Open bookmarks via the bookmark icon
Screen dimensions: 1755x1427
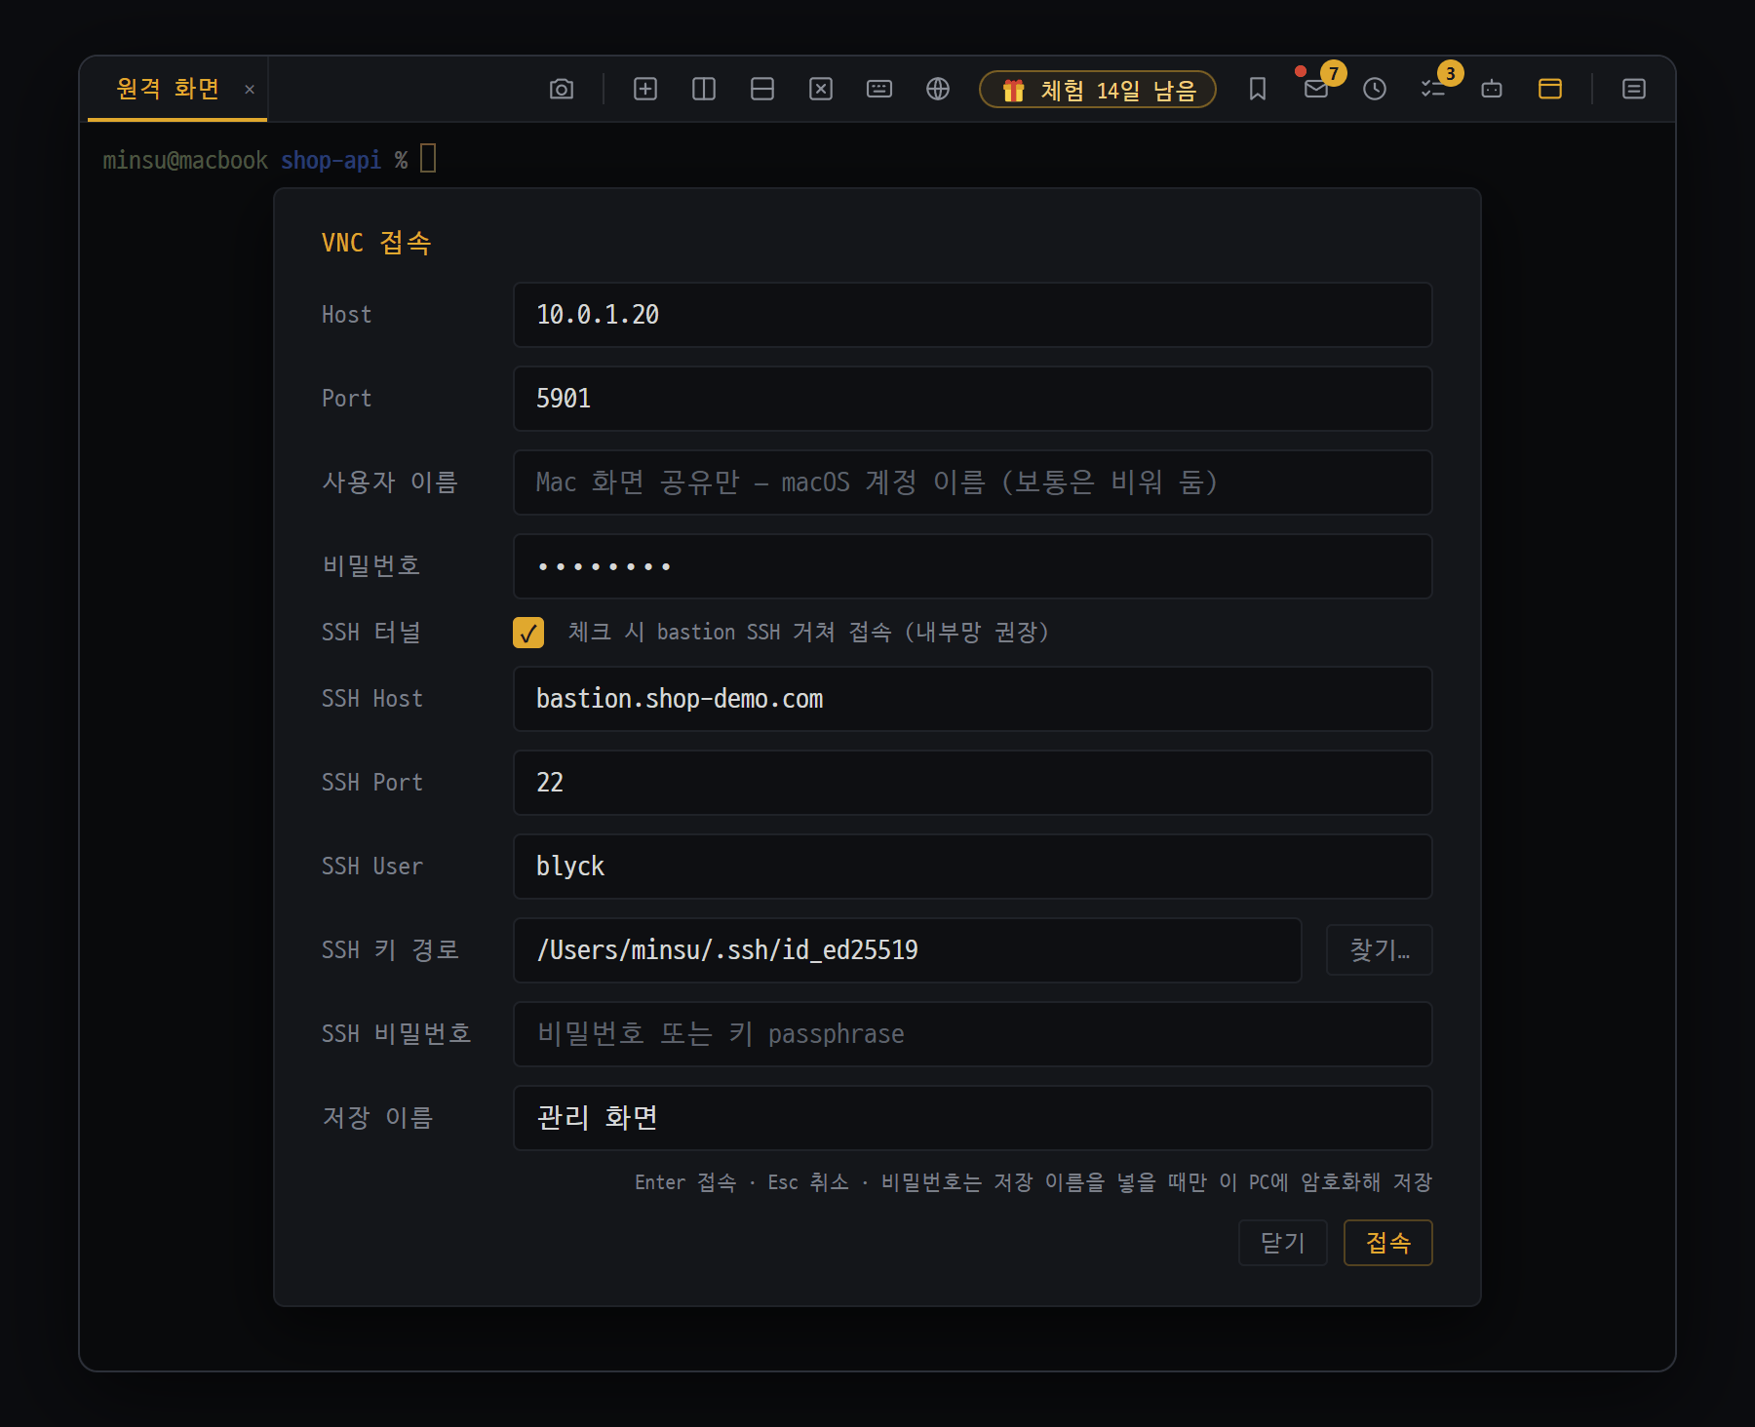(1258, 90)
